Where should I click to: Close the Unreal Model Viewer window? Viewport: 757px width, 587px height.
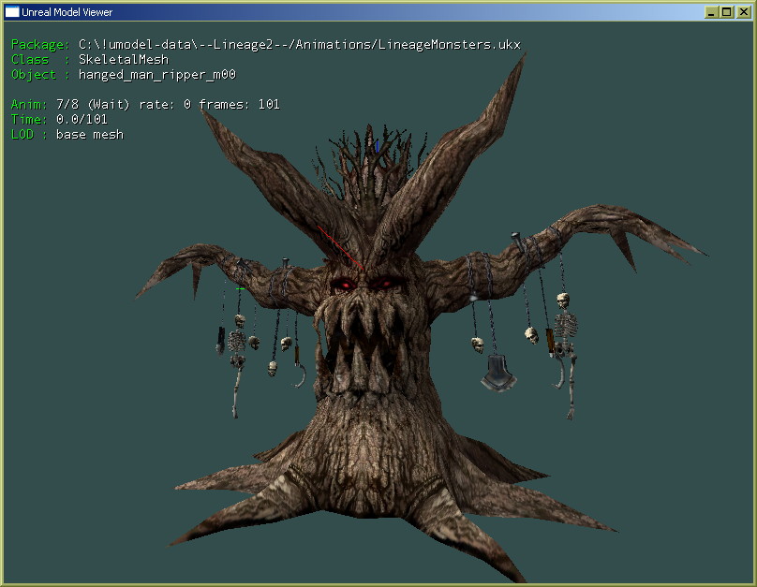coord(743,12)
